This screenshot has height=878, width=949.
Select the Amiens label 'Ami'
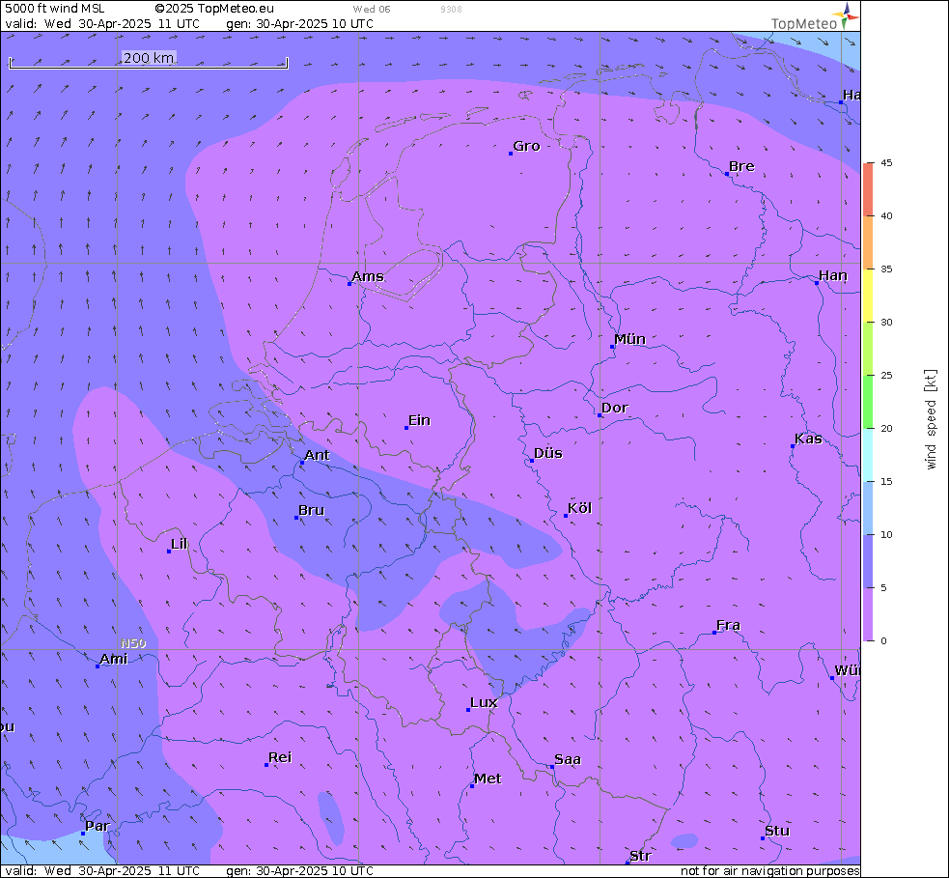point(114,659)
